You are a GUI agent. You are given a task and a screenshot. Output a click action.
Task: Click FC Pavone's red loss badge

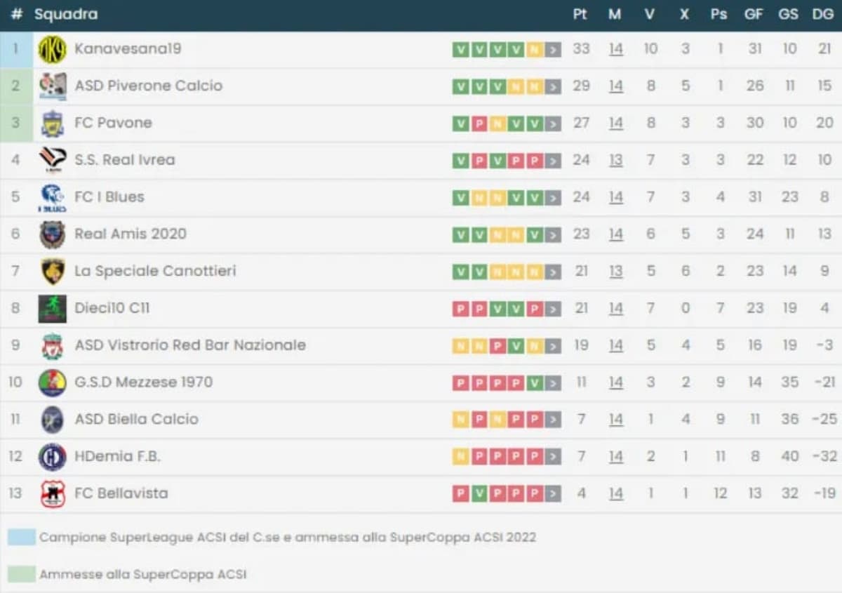479,124
